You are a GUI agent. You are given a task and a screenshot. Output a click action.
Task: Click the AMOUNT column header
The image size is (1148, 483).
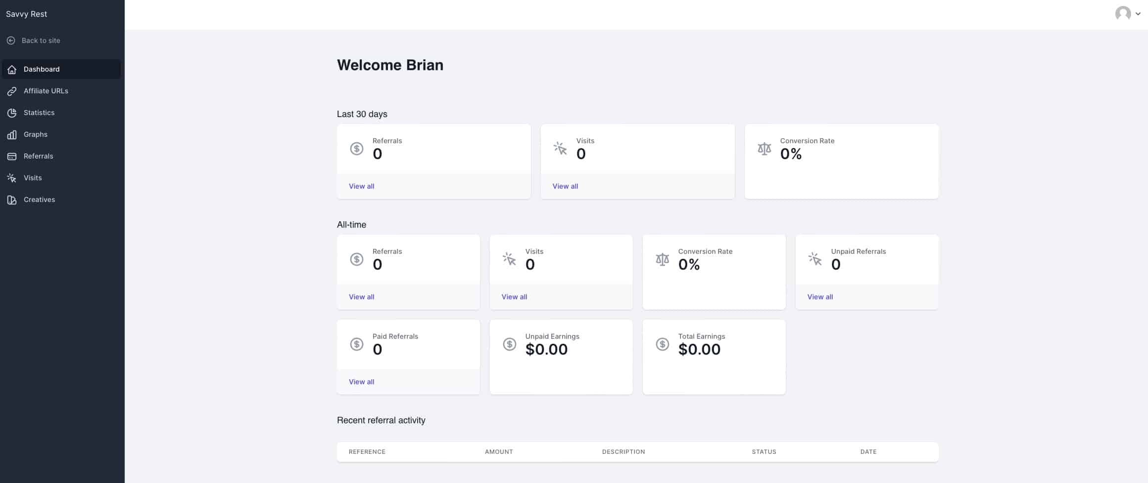(x=499, y=452)
